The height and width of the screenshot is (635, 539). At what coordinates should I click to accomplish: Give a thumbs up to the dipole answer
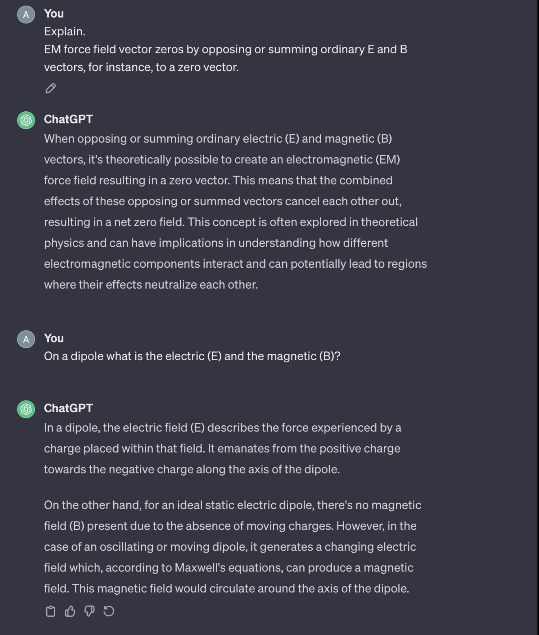[70, 611]
